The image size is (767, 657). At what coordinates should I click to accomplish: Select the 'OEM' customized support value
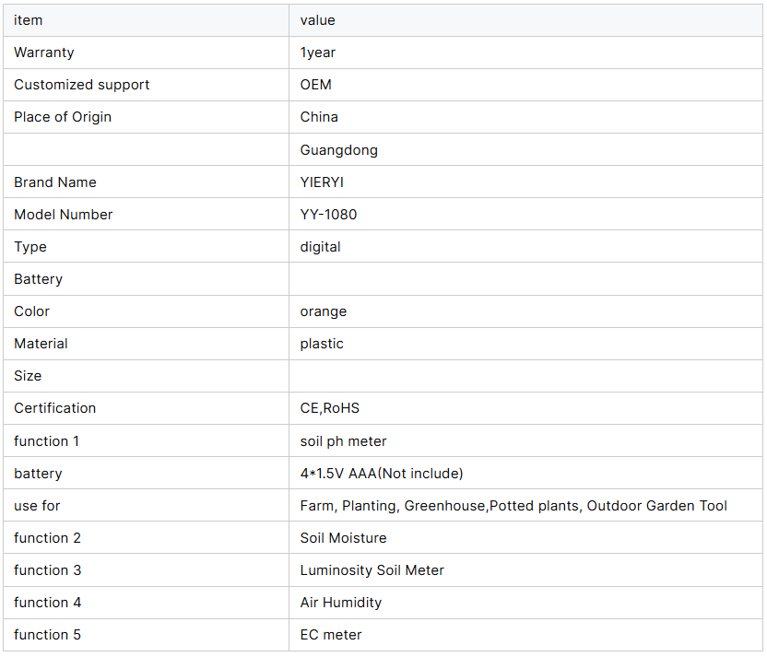click(315, 85)
